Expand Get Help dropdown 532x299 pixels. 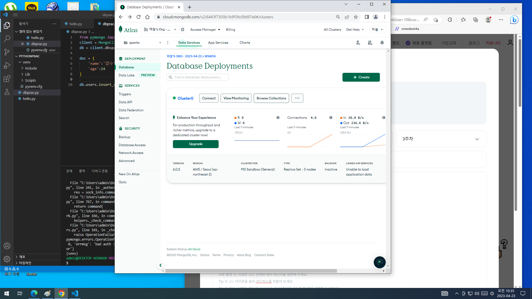pyautogui.click(x=355, y=30)
